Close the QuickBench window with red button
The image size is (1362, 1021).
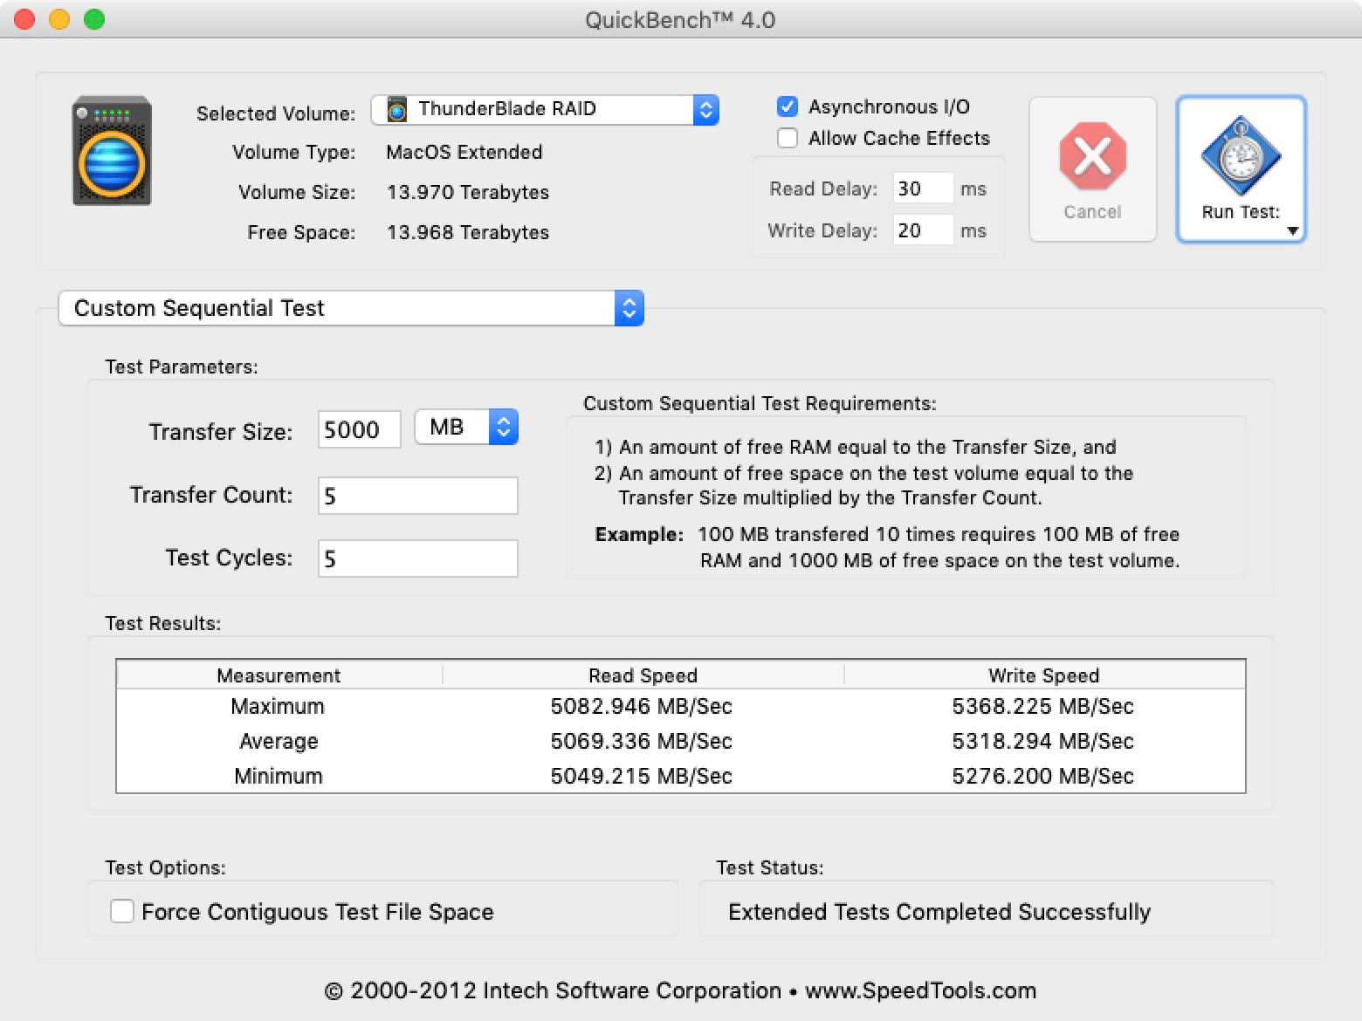(24, 19)
